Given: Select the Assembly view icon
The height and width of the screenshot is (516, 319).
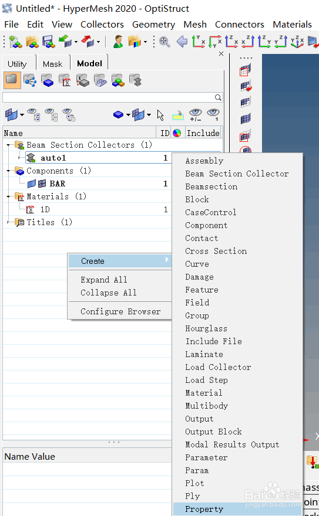Looking at the screenshot, I should tap(31, 80).
